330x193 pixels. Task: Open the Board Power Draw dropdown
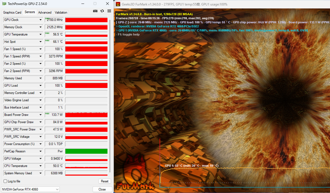[41, 115]
